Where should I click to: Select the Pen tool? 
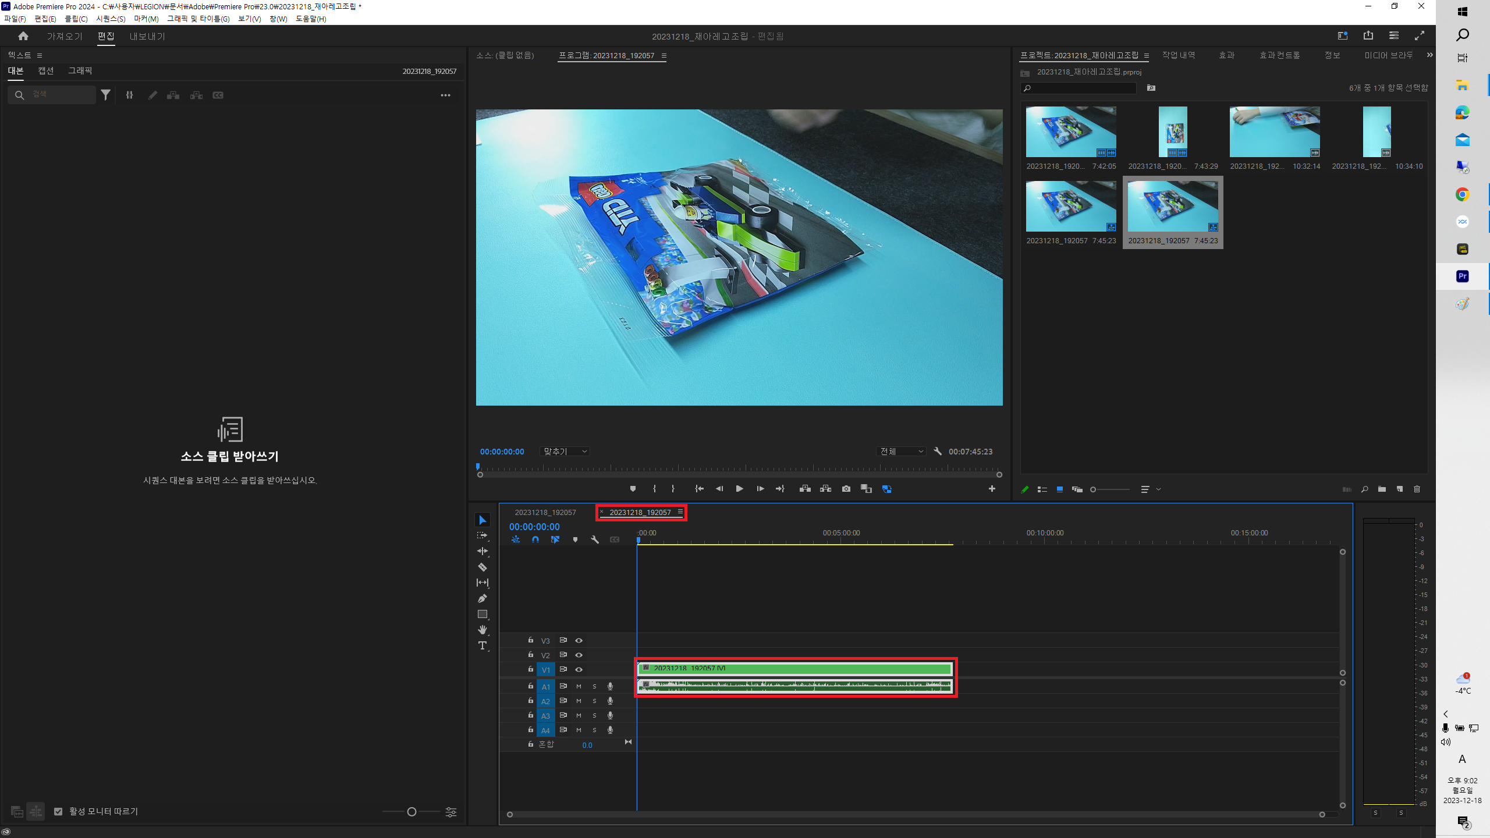(x=482, y=598)
